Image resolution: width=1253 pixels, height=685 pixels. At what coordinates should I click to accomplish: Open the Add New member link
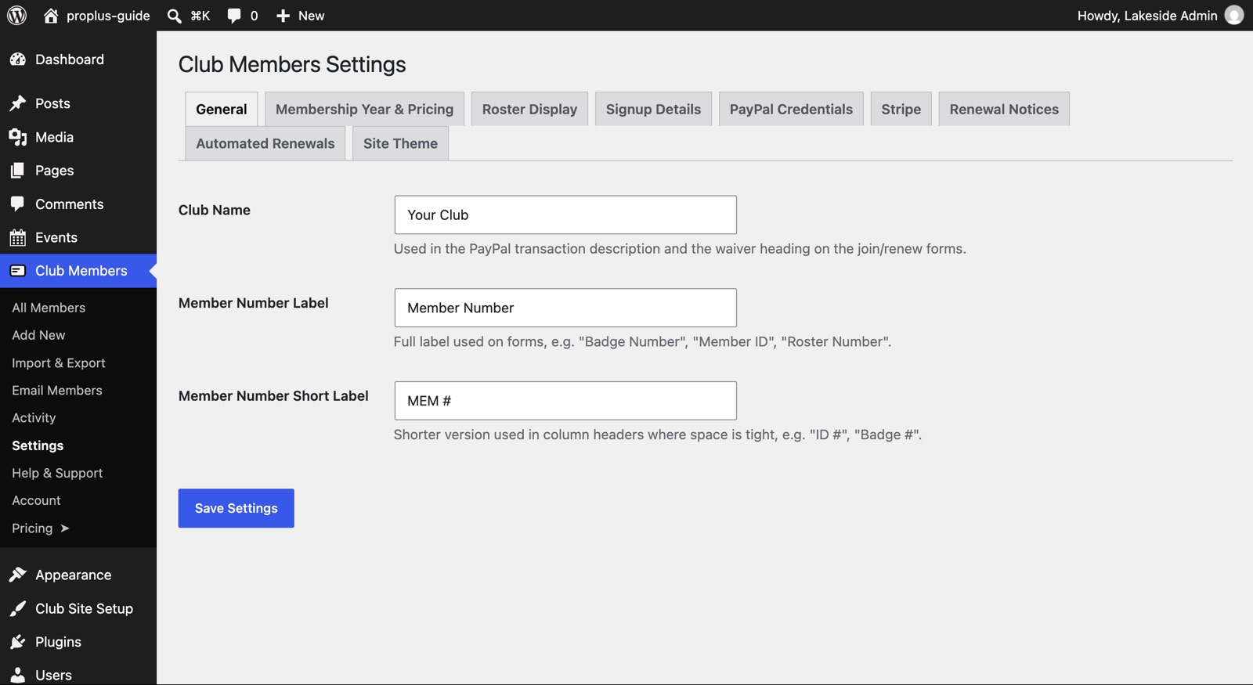point(38,335)
